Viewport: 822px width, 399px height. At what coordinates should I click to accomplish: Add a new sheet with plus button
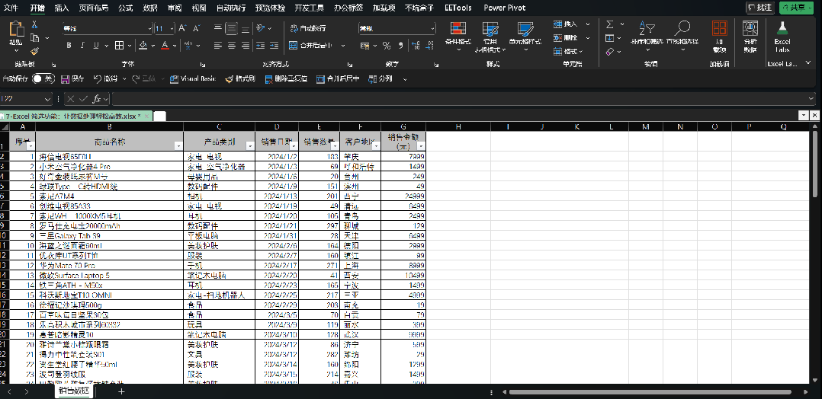pyautogui.click(x=122, y=391)
